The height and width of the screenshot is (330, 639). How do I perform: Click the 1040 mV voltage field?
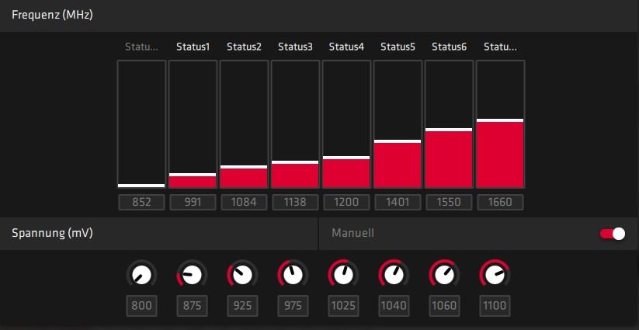tap(394, 306)
